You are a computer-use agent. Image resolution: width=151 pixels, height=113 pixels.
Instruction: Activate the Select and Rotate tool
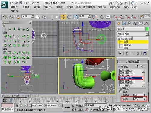[x=69, y=17]
